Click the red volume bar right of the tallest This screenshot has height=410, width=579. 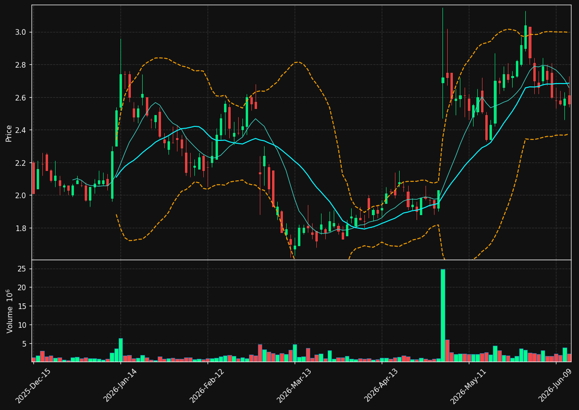click(447, 350)
